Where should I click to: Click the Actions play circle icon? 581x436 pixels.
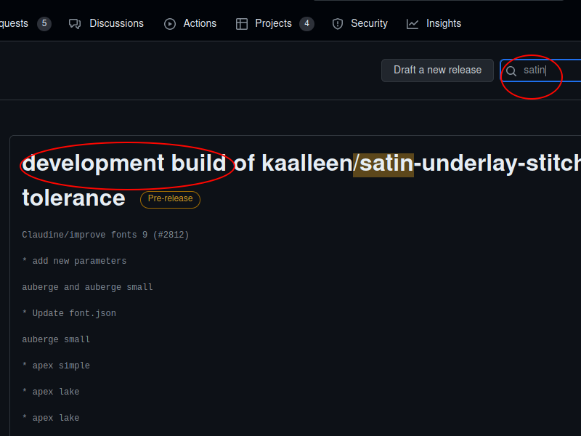[x=170, y=24]
